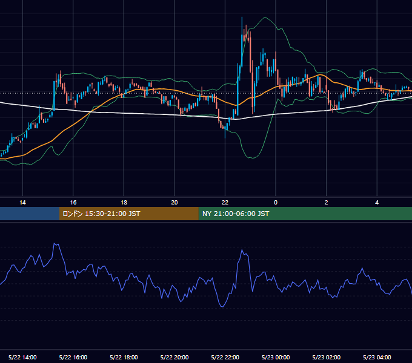412x363 pixels.
Task: Click the 18 hour label on price chart axis
Action: click(x=124, y=203)
